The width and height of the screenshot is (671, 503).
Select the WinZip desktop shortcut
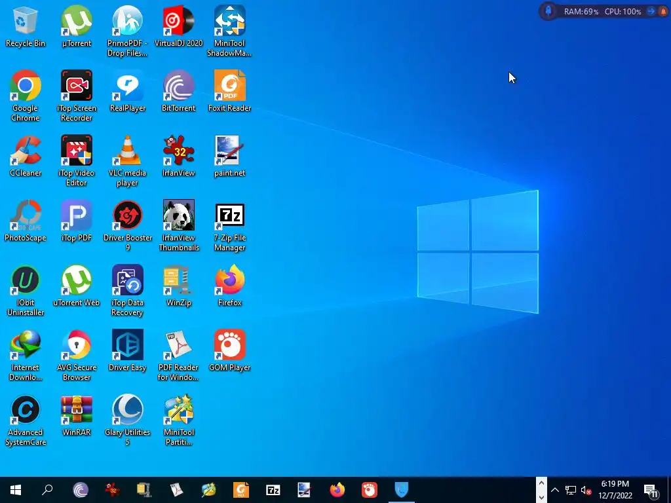click(x=178, y=287)
